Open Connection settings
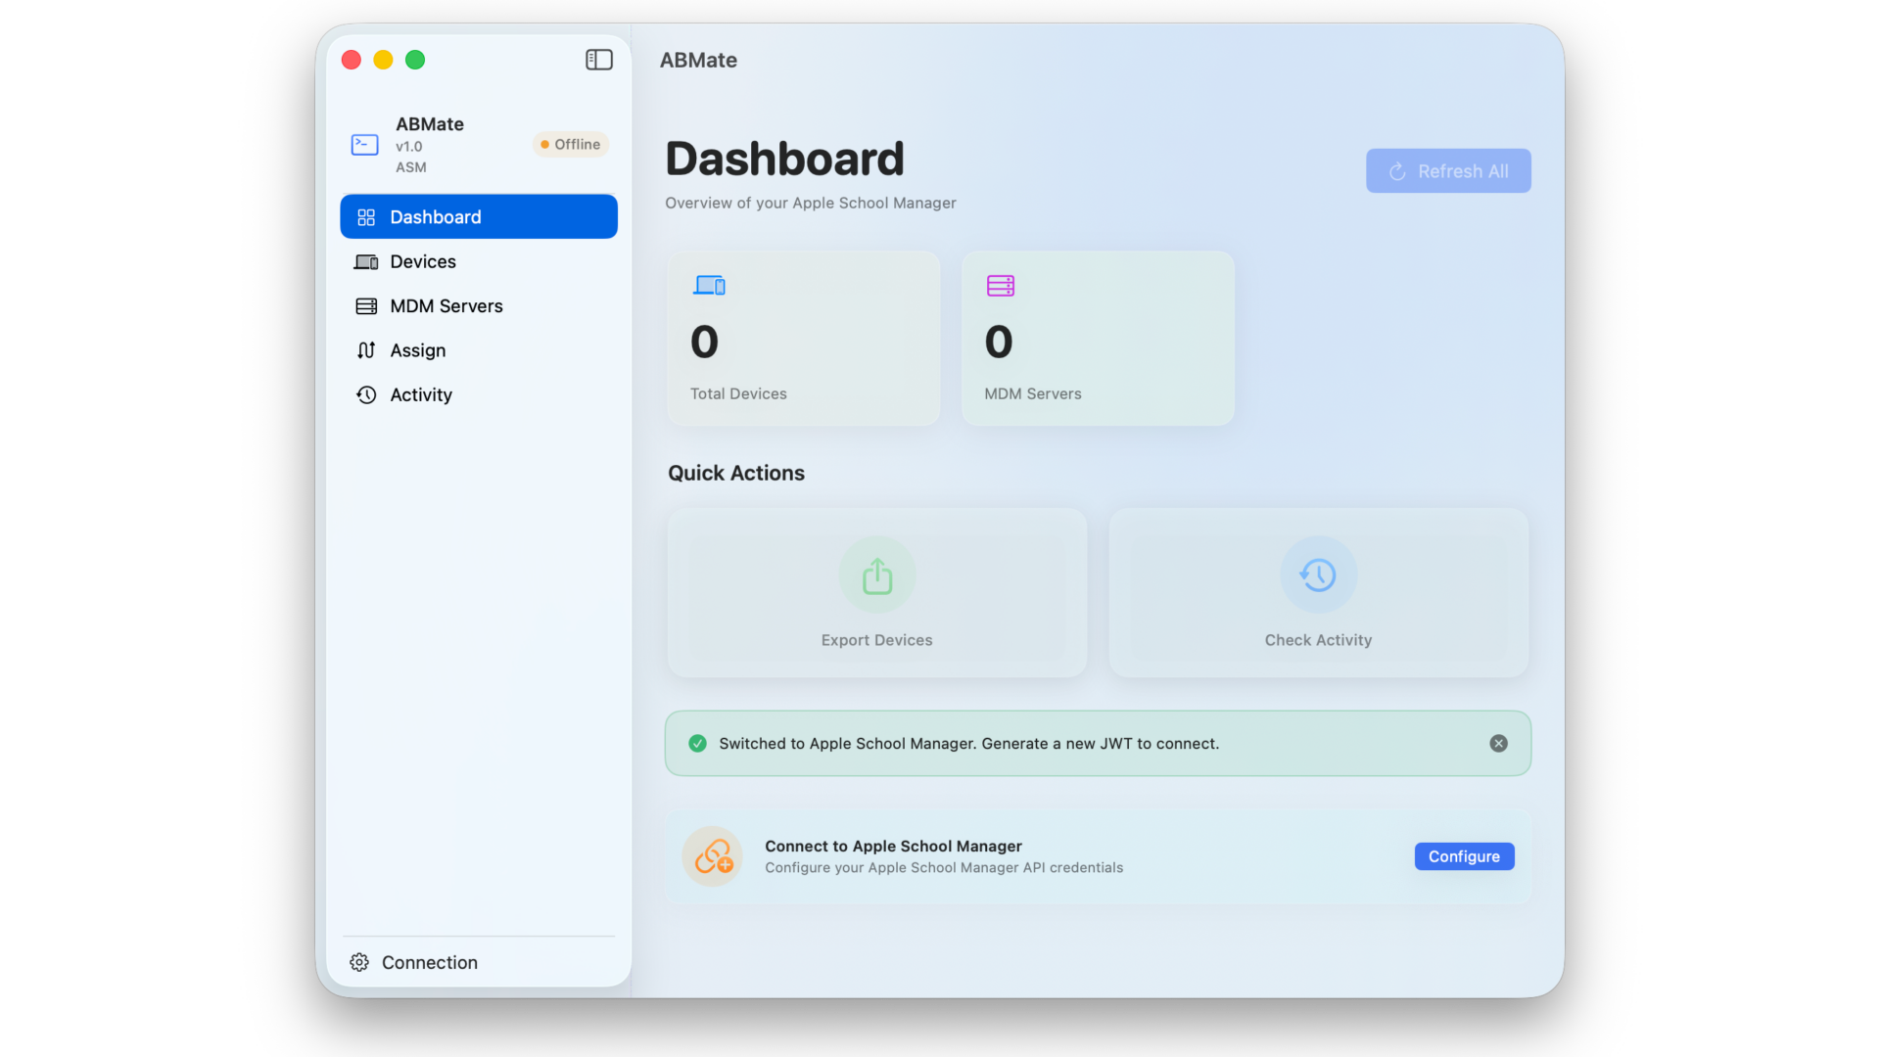This screenshot has height=1057, width=1880. [x=479, y=962]
